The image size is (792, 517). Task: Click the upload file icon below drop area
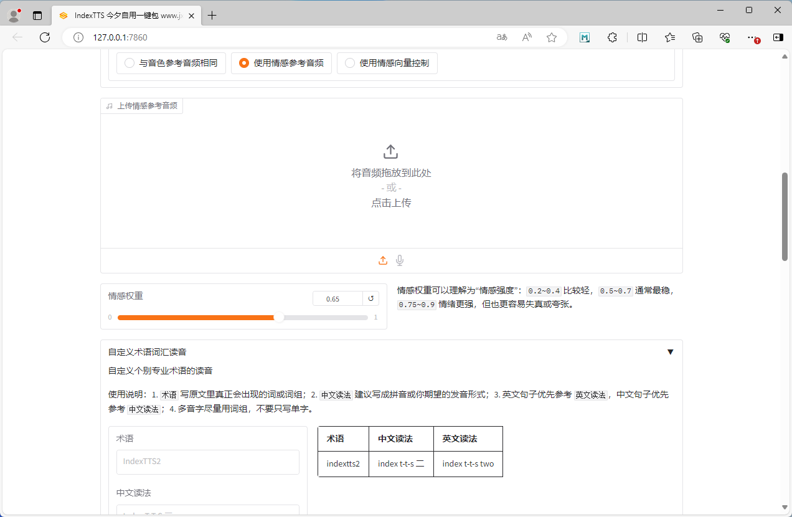click(x=383, y=260)
